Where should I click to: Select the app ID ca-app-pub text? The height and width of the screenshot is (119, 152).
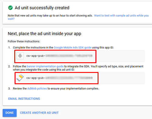pyautogui.click(x=59, y=56)
